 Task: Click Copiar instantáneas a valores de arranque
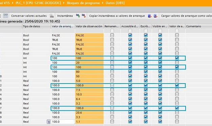coord(117,16)
